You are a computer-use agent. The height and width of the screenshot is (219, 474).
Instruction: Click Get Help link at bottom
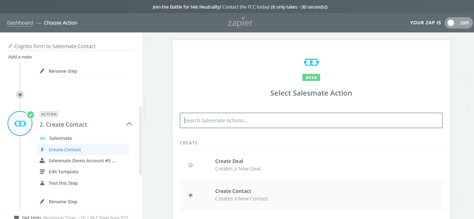click(31, 217)
